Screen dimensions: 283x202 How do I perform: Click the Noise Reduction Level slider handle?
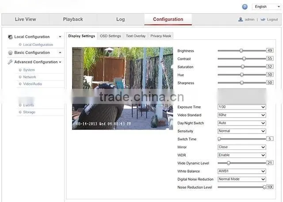pos(264,187)
